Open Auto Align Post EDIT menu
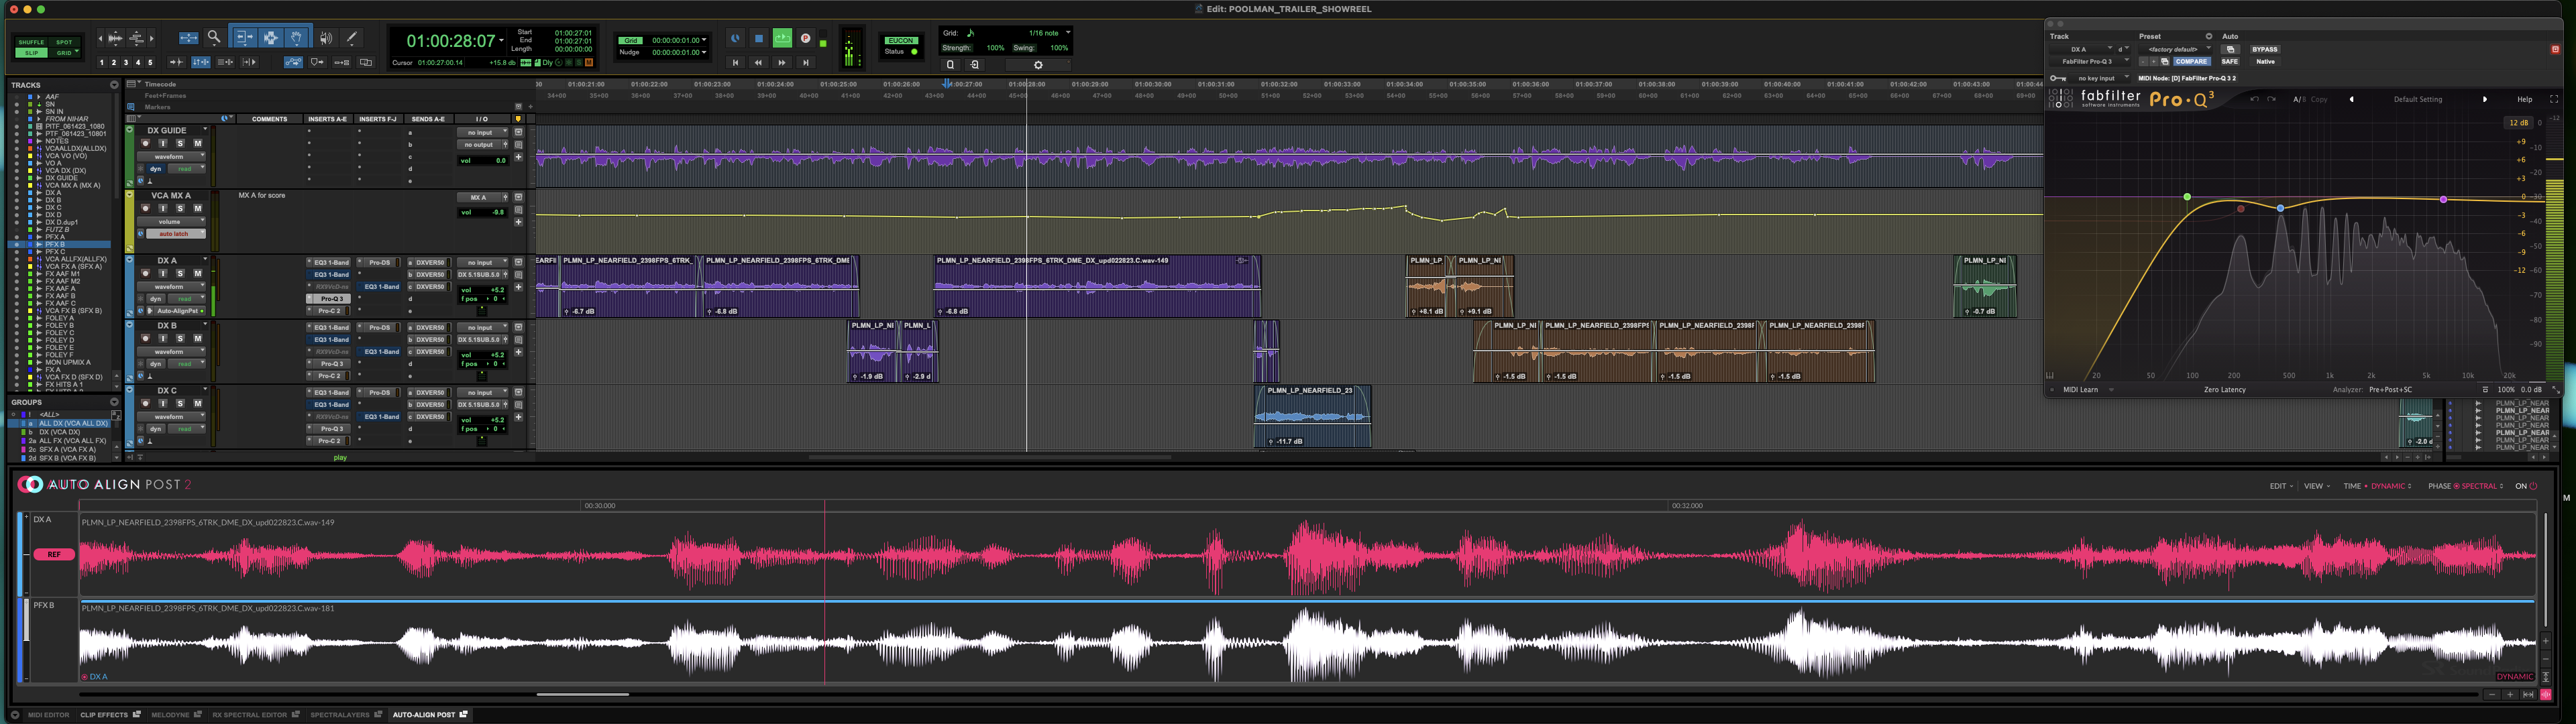This screenshot has height=724, width=2576. click(x=2282, y=486)
